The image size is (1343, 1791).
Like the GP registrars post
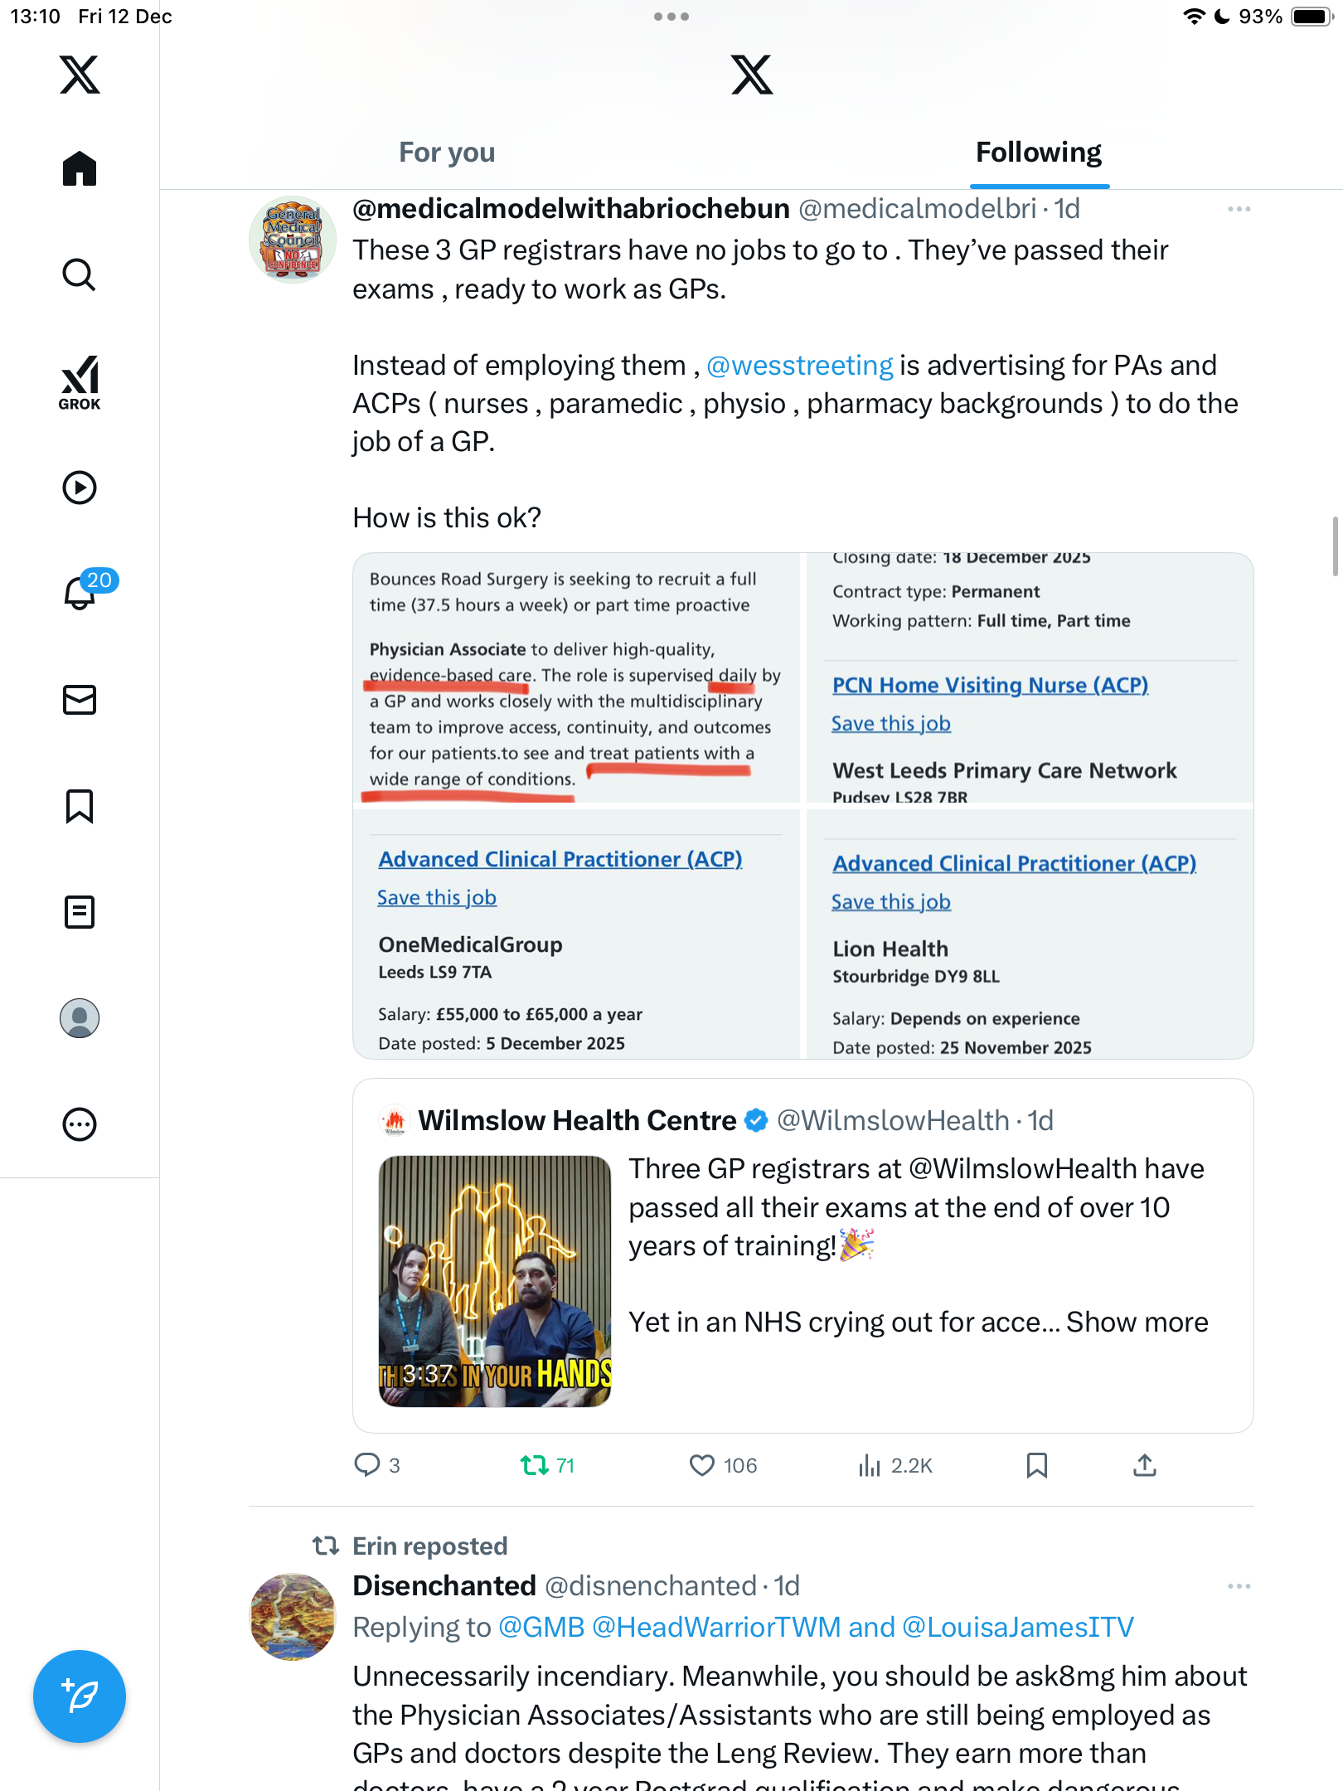pos(702,1466)
